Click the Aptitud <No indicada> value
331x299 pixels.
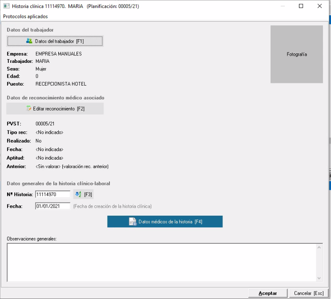(x=49, y=158)
